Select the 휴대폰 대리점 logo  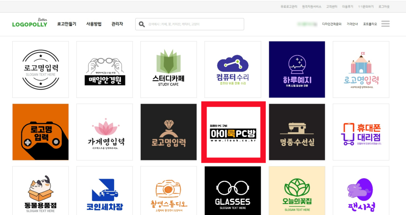[361, 132]
